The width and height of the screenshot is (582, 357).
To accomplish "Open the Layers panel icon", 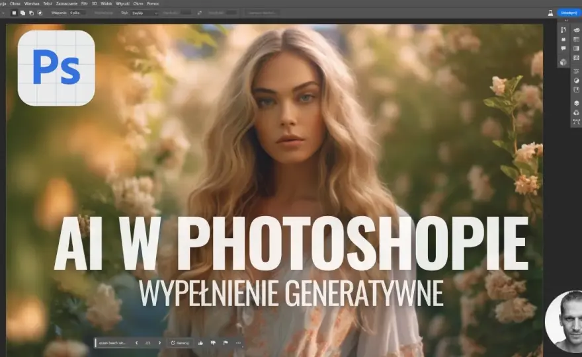I will tap(577, 103).
